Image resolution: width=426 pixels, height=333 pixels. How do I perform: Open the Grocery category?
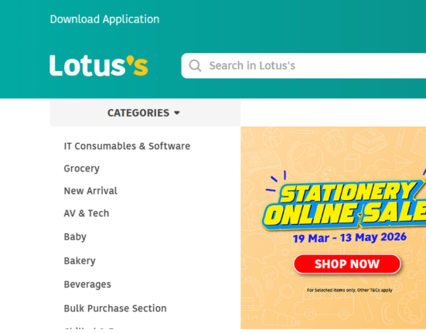pos(81,168)
